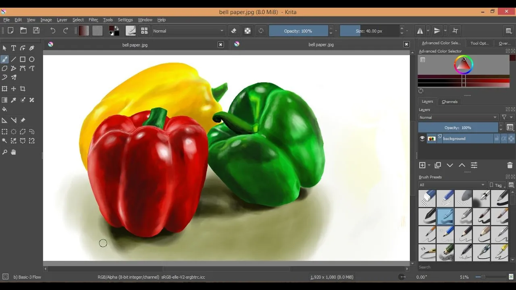Toggle vertical mirror tool
The image size is (516, 290).
[437, 31]
